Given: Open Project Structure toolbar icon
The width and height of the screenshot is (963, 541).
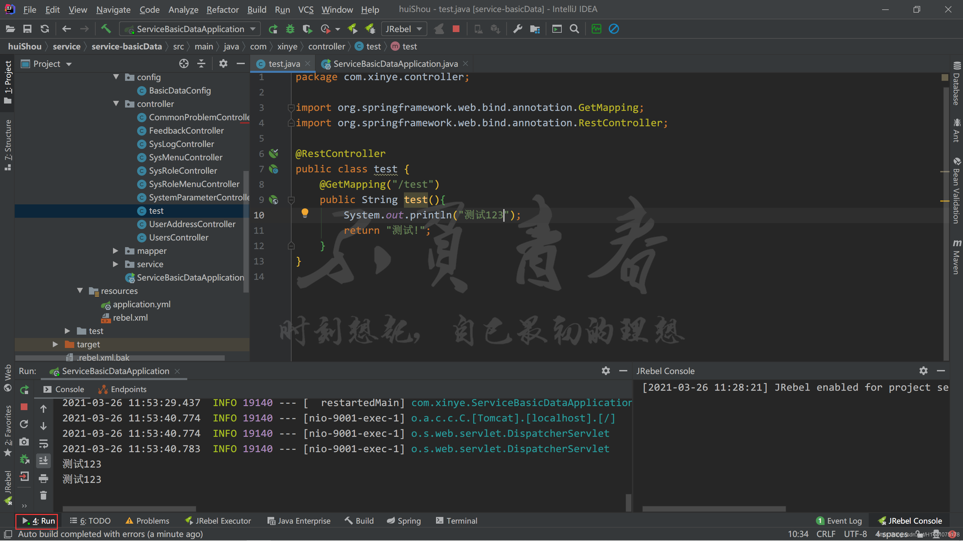Looking at the screenshot, I should (535, 29).
